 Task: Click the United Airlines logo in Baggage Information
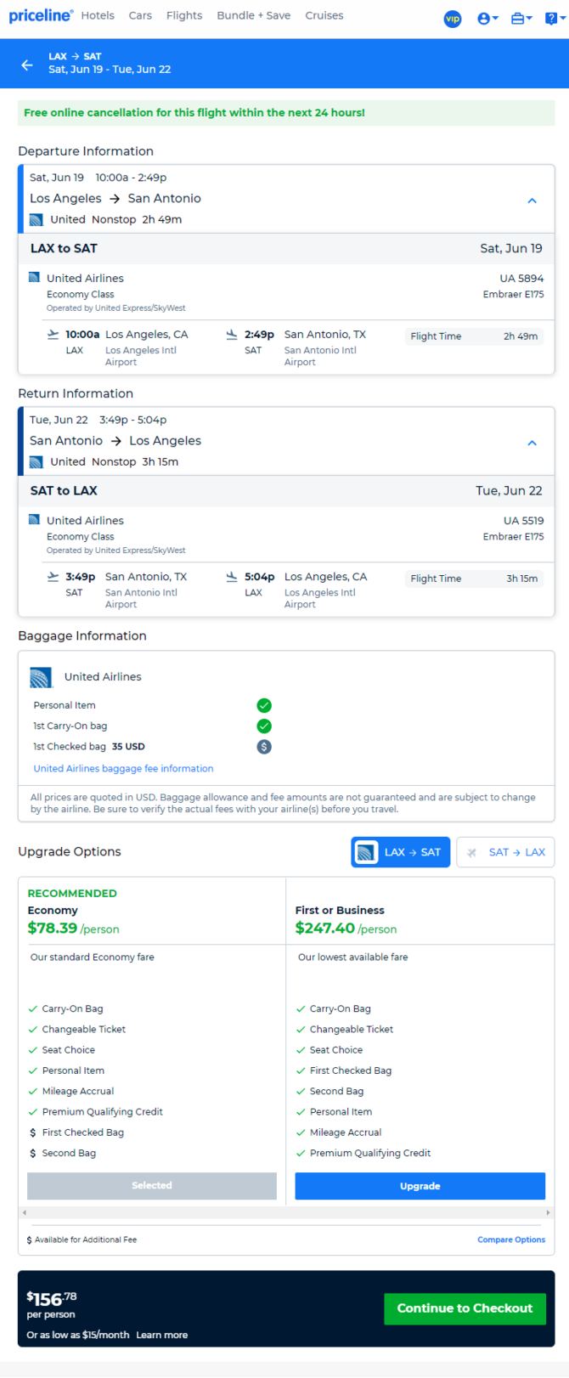[41, 677]
